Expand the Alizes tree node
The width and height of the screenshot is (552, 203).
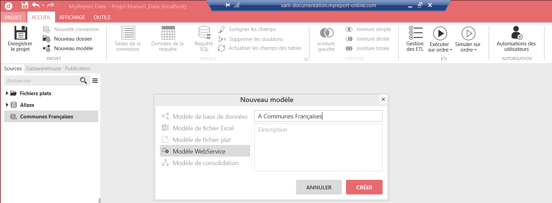coord(7,105)
